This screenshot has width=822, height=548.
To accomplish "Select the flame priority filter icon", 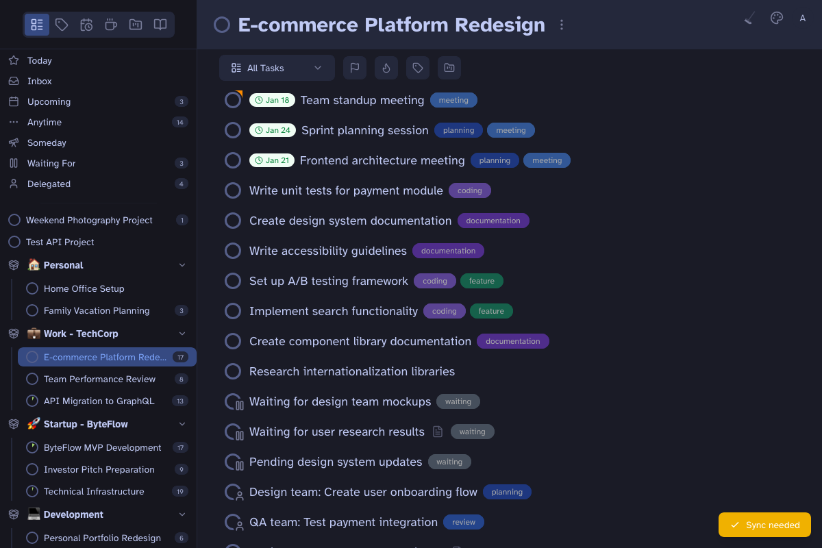I will (x=386, y=68).
